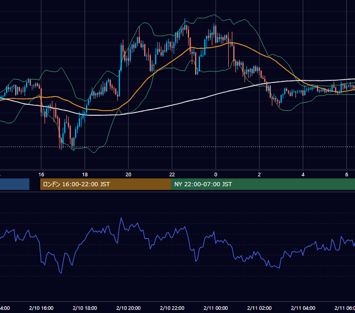
Task: Click hour label 6 on the upper axis
Action: point(347,175)
